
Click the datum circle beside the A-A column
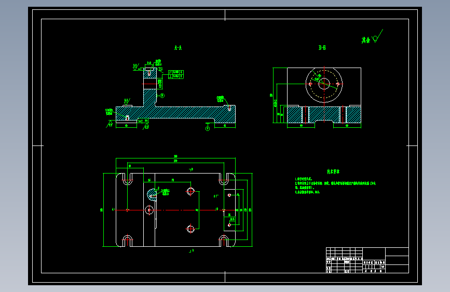tap(162, 96)
